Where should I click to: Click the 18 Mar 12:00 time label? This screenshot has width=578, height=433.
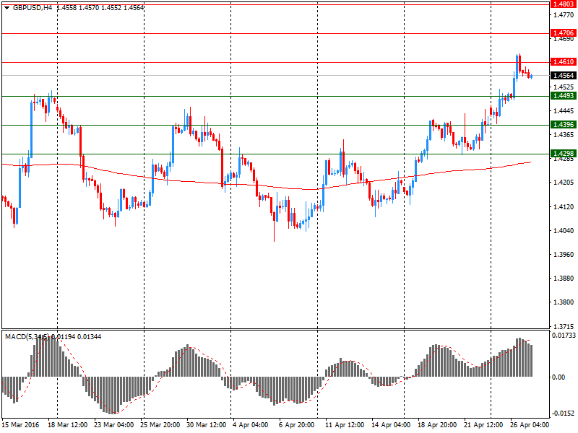click(67, 425)
